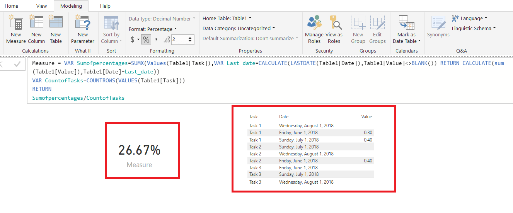This screenshot has width=513, height=213.
Task: Select Task 3 Wednesday, August 1 row
Action: pyautogui.click(x=311, y=182)
